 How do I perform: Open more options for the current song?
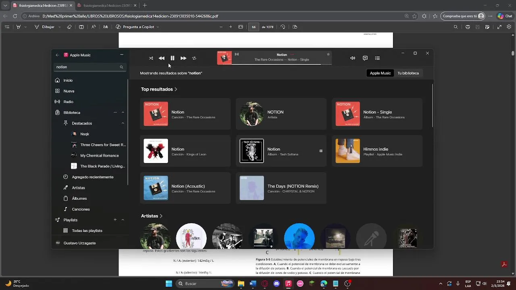pyautogui.click(x=292, y=55)
